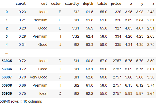Click row index 53937
Screen dimensions: 161x104
pyautogui.click(x=7, y=77)
